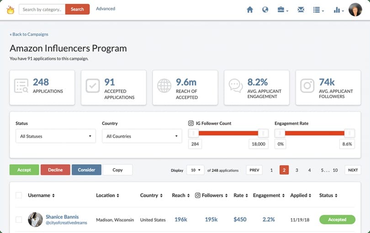Open the Display count dropdown showing 10
The height and width of the screenshot is (233, 370).
(195, 170)
